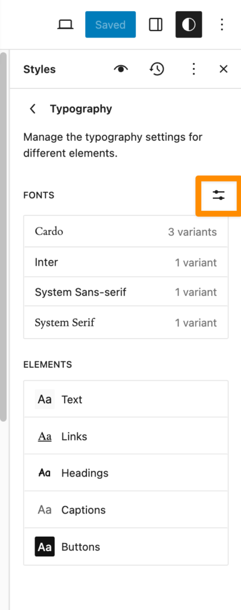Open the device preview laptop icon

65,25
